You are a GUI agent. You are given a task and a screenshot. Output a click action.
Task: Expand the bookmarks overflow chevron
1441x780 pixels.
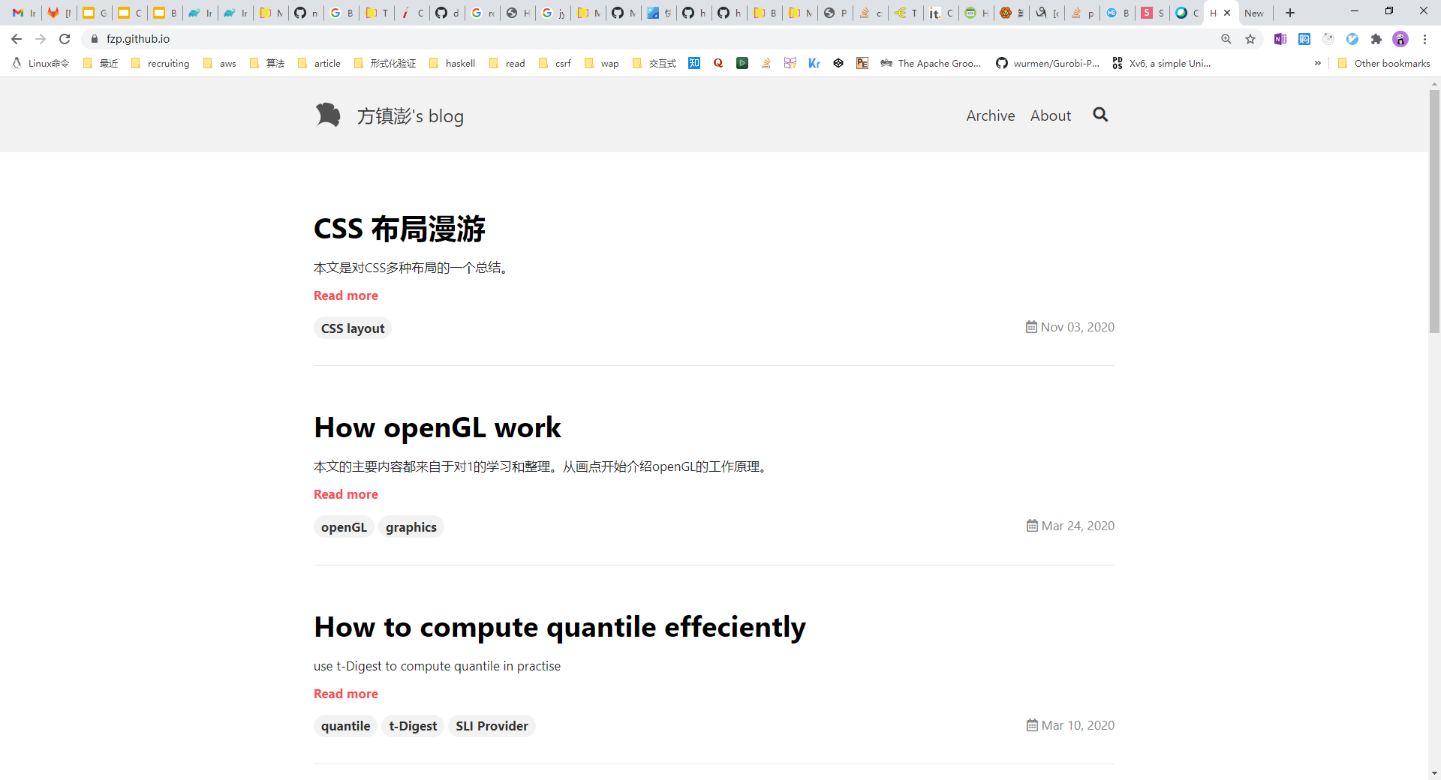1318,63
